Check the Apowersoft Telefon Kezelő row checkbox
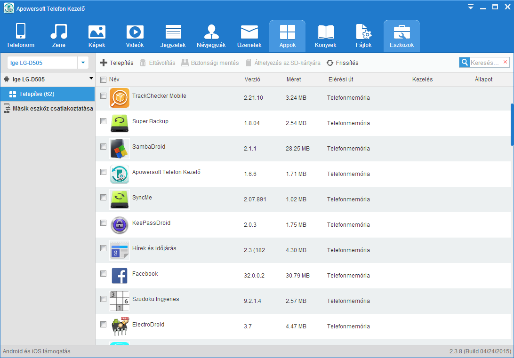Screen dimensions: 514x358 click(103, 172)
